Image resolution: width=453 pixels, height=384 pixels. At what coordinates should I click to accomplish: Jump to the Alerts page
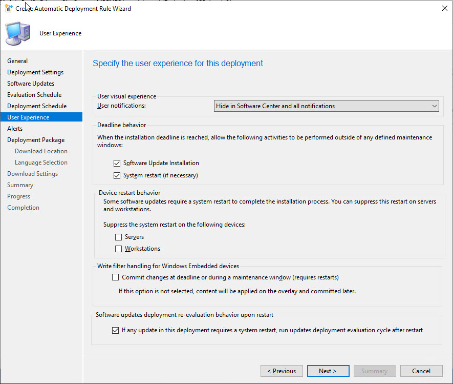pos(15,129)
